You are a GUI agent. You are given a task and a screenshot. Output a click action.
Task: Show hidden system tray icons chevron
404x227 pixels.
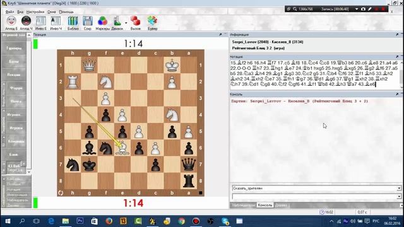331,221
